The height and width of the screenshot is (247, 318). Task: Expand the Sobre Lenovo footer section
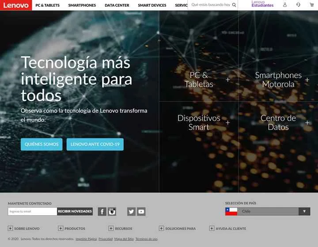24,228
